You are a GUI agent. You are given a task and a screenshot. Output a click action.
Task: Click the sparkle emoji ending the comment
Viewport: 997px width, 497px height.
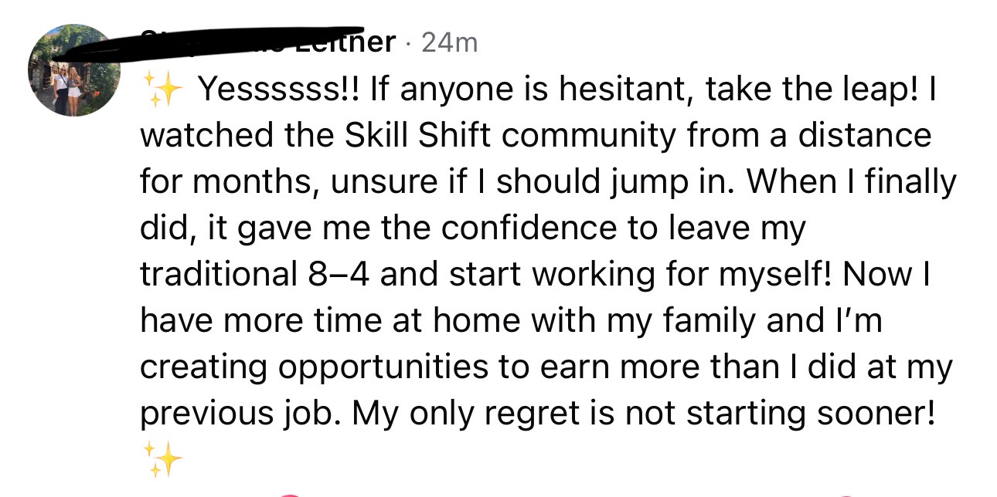tap(163, 458)
